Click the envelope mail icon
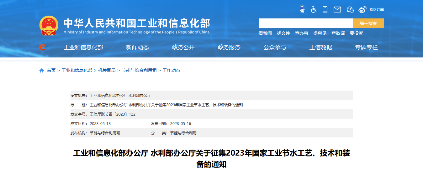Viewport: 423px width, 189px height. pyautogui.click(x=337, y=9)
